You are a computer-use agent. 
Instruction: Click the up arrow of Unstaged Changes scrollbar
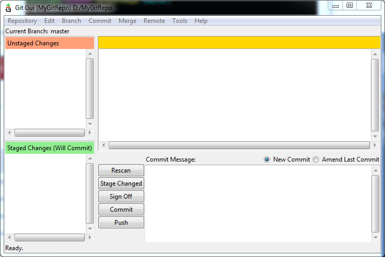coord(90,54)
